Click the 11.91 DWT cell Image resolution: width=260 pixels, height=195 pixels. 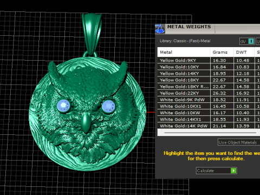pos(244,100)
